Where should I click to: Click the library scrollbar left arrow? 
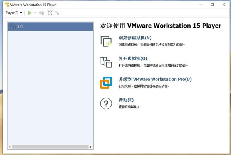[x=10, y=147]
